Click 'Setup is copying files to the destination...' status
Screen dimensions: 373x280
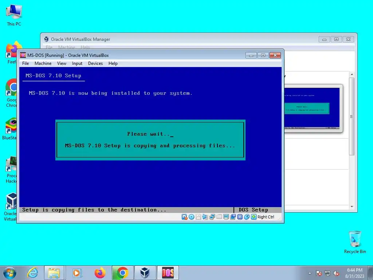(94, 210)
